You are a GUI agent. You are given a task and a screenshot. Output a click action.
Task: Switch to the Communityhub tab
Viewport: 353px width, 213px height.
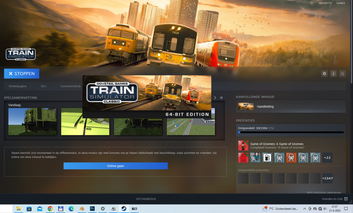68,86
